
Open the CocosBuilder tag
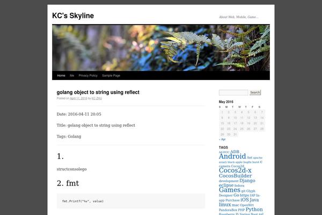236,176
